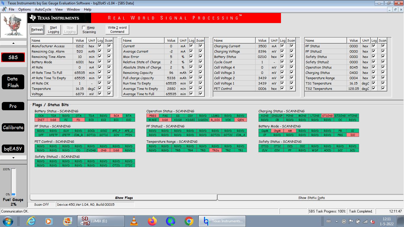Open the Windows Start menu
Screen dimensions: 404x227
point(8,221)
